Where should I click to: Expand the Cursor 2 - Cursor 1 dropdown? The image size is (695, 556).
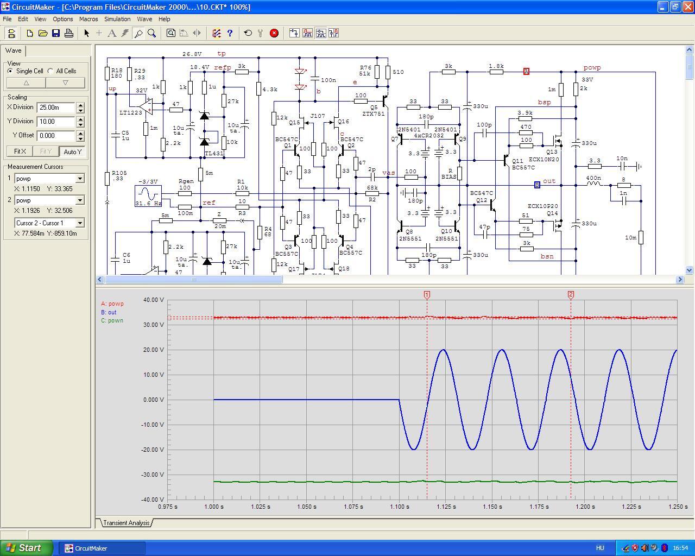tap(80, 223)
